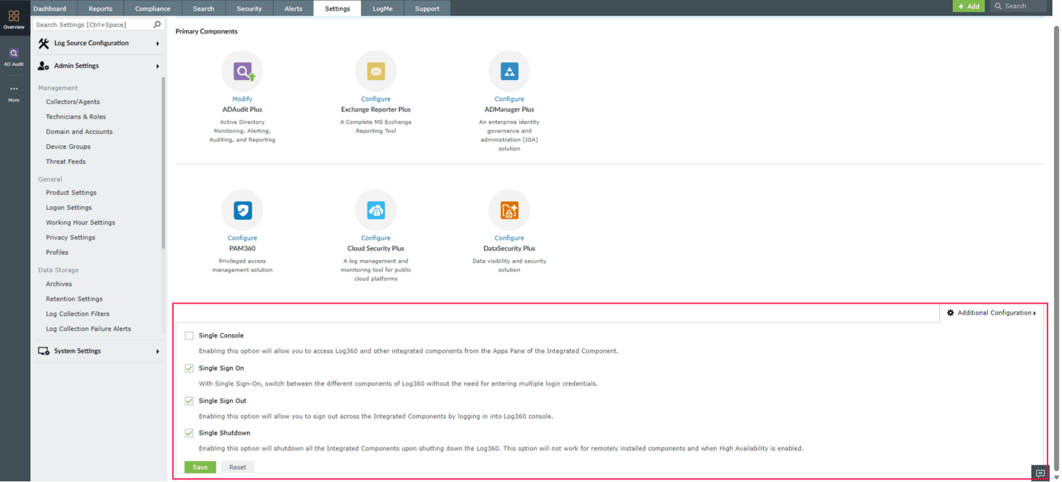The height and width of the screenshot is (482, 1062).
Task: Go to the Search tab
Action: coord(204,8)
